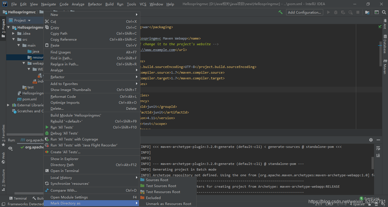Mark directory as Sources Root

coord(168,180)
